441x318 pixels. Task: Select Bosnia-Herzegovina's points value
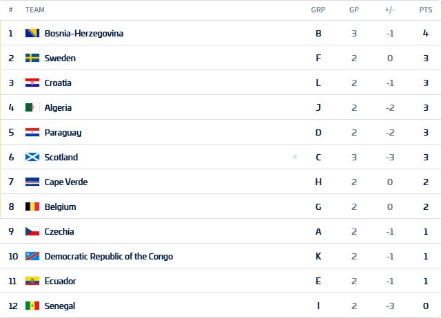click(426, 33)
